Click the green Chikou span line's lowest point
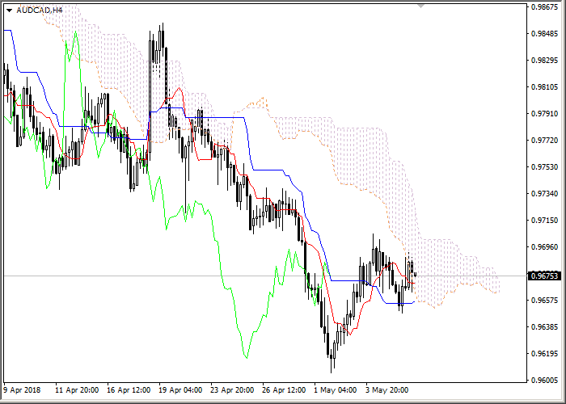 [246, 357]
